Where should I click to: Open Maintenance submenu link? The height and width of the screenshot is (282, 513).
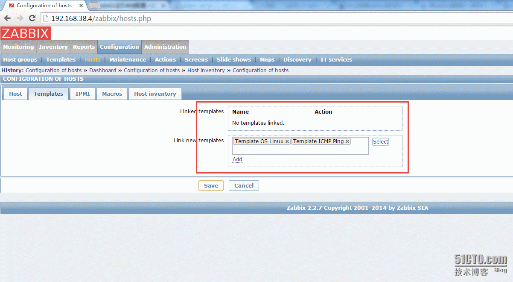pos(128,60)
